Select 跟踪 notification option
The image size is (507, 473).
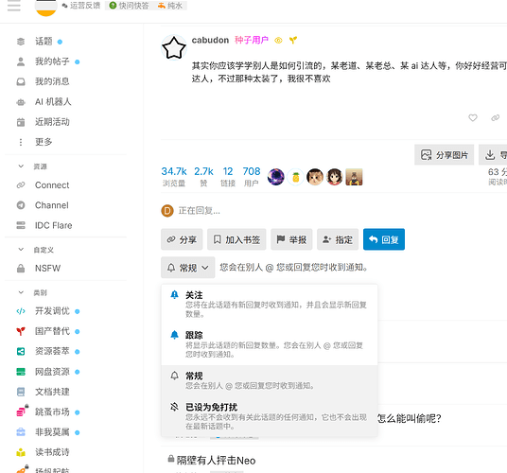click(270, 344)
